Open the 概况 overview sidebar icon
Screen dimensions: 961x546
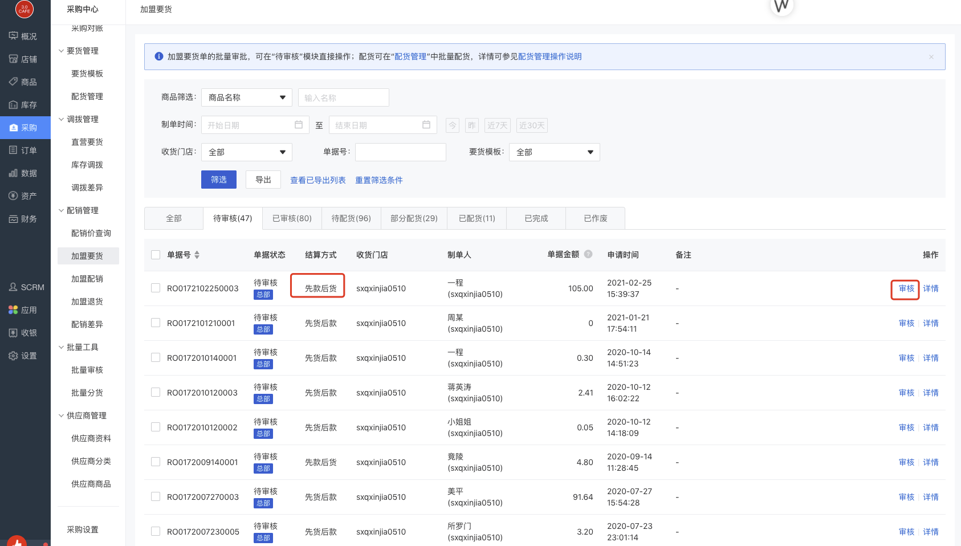click(x=14, y=36)
